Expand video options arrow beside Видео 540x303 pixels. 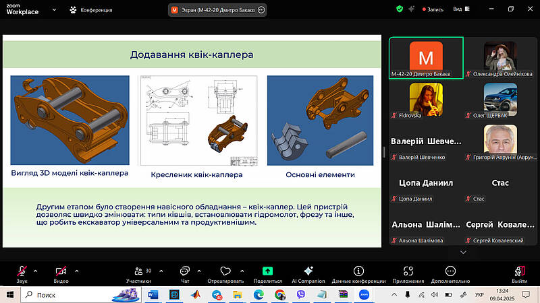click(x=76, y=271)
